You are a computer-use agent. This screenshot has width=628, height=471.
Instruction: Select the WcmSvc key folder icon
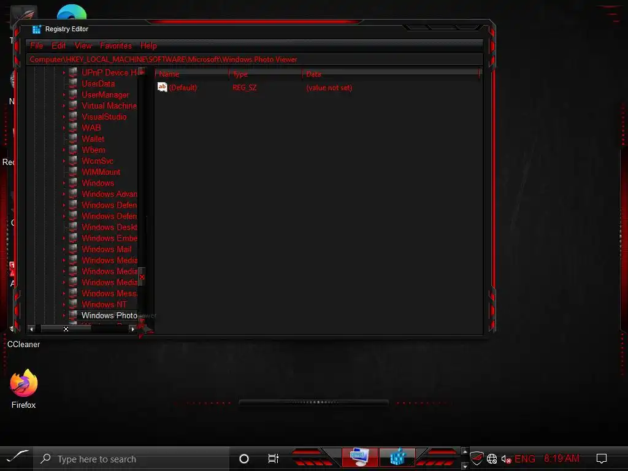click(x=74, y=161)
